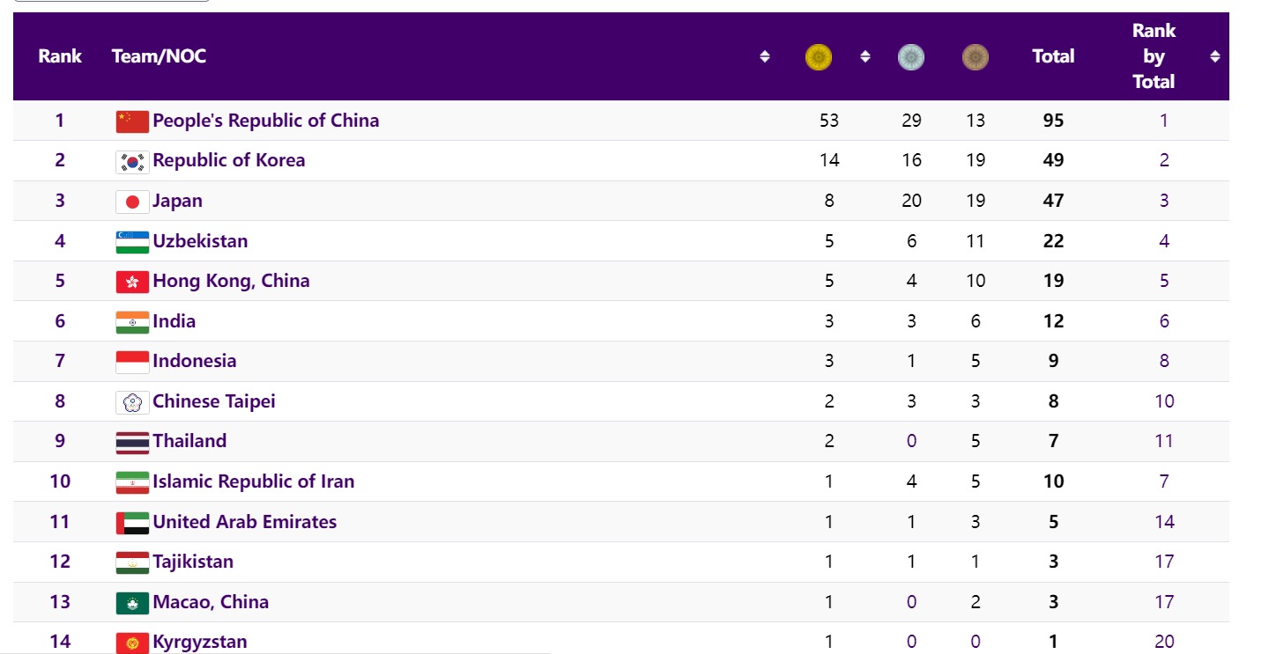Click the Japan flag icon
This screenshot has width=1269, height=654.
point(132,202)
